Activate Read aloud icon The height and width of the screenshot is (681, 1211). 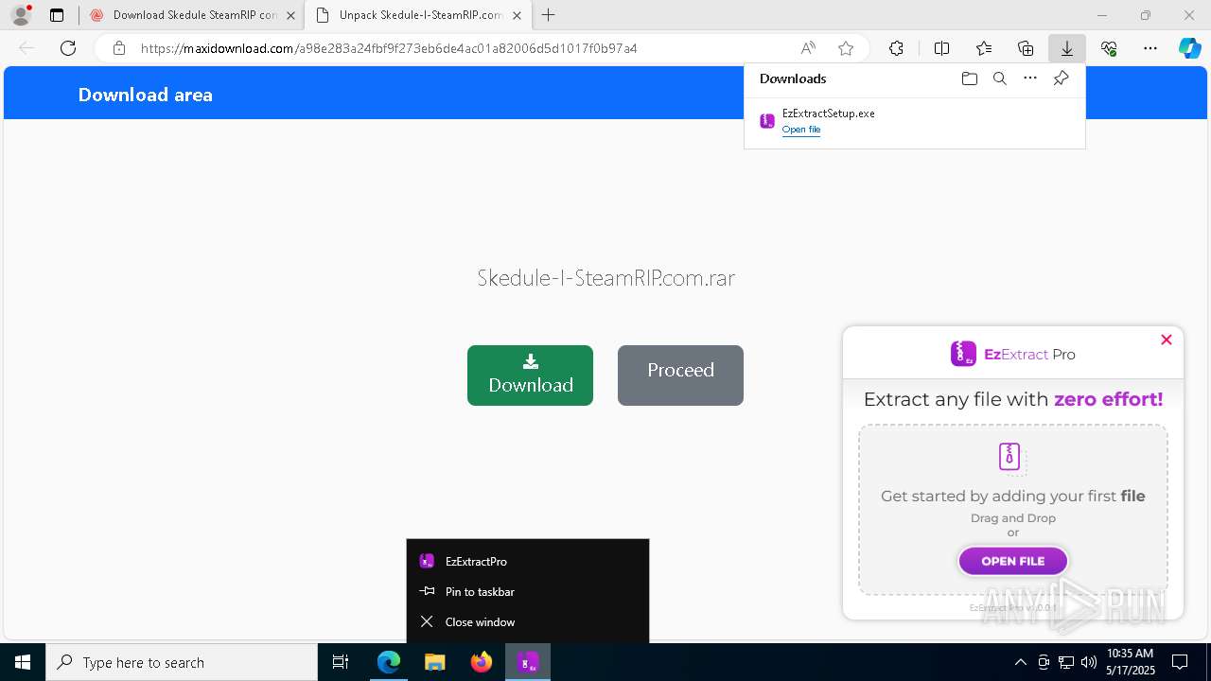(808, 48)
